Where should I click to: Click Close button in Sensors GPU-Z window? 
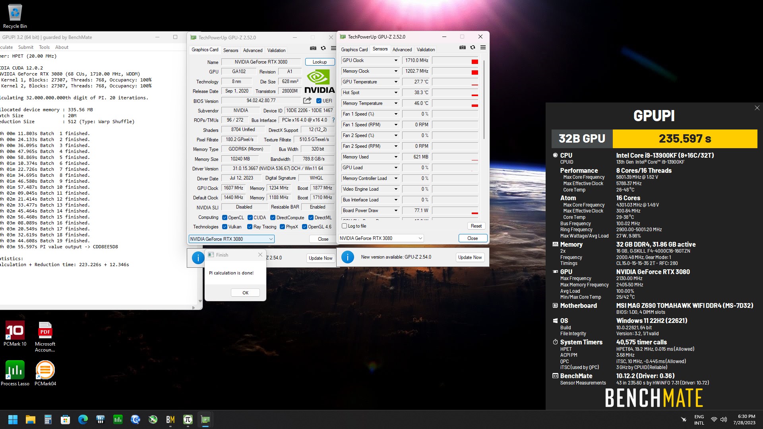tap(473, 238)
